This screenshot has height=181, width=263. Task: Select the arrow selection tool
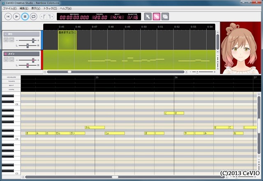148,16
